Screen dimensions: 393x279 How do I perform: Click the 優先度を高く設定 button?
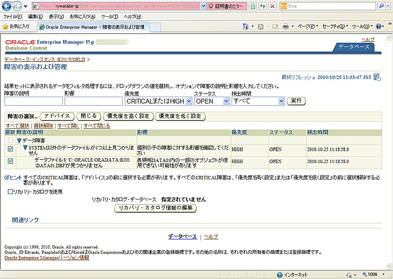click(128, 116)
